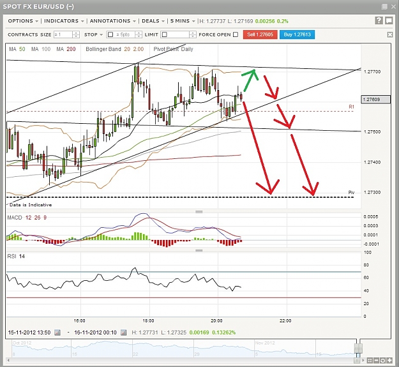
Task: Click the fit-to-screen zoom icon
Action: 370,361
